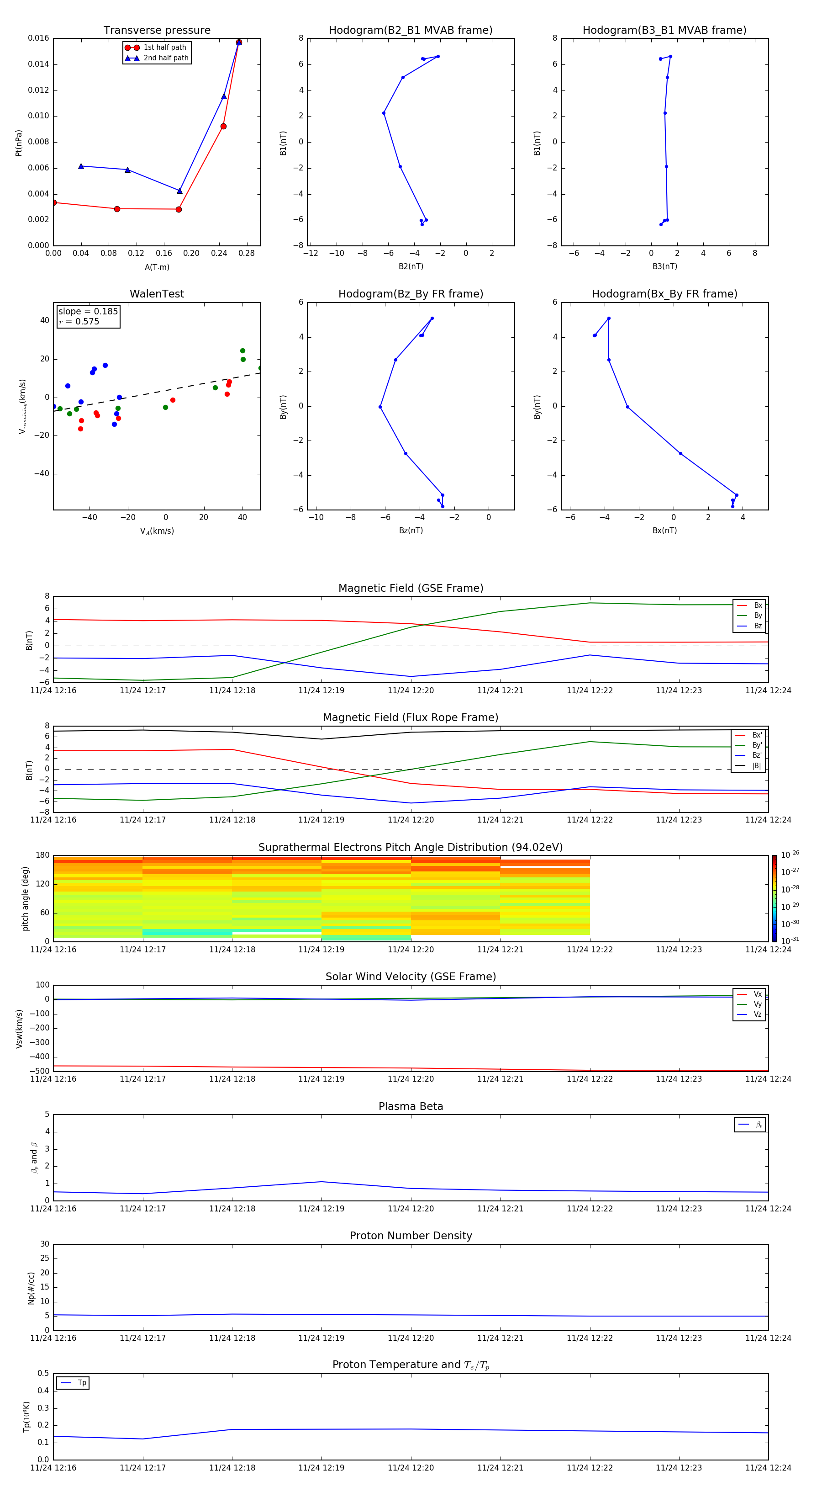Click the Suprathermal Electrons Pitch Angle Distribution title
822x1508 pixels.
[411, 848]
